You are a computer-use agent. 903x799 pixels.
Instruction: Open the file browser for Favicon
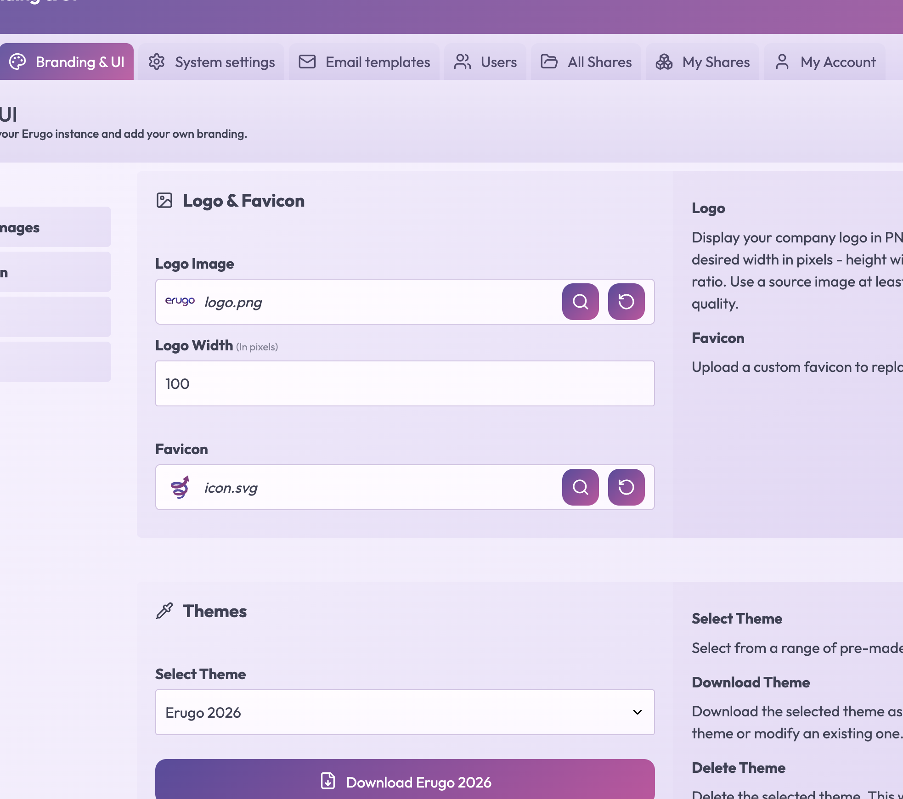click(580, 487)
